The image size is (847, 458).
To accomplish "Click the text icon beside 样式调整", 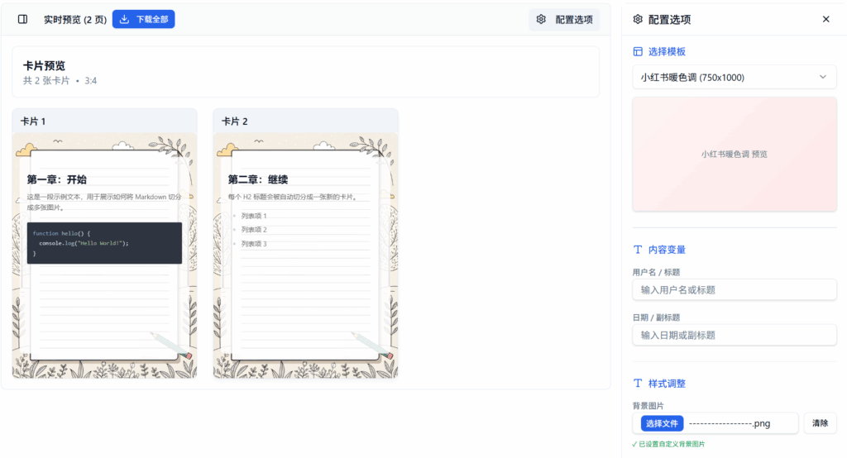I will (638, 384).
